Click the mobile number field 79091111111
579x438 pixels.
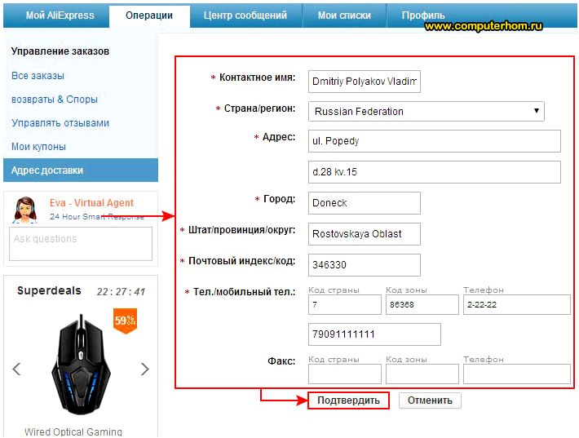[374, 334]
